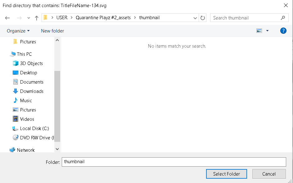This screenshot has width=293, height=183.
Task: Click navigation pane scroll up arrow
Action: (x=57, y=40)
